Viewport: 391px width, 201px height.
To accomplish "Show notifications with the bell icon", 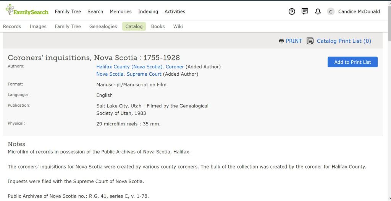I will (318, 11).
